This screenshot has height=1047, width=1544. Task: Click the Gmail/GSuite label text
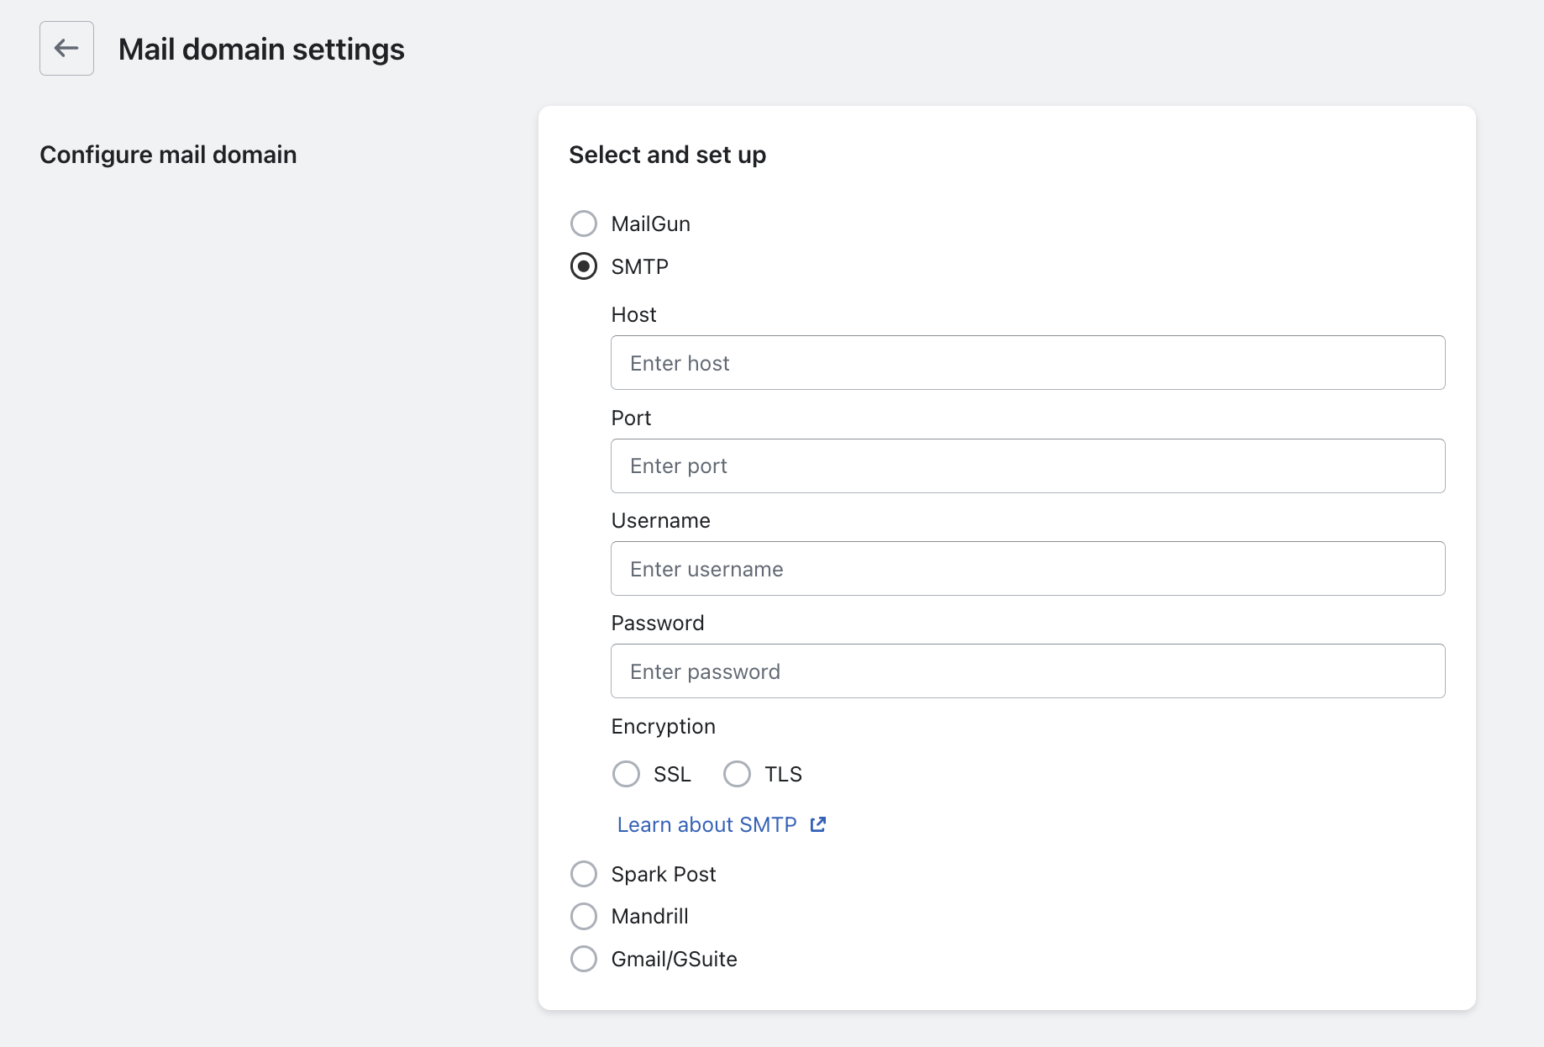click(674, 959)
